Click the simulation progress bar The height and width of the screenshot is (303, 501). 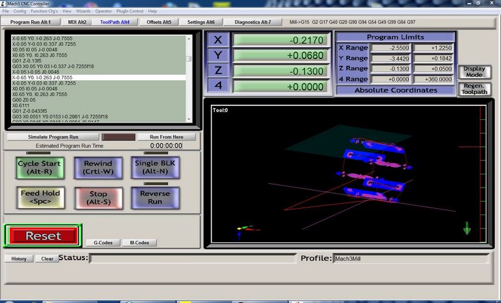[x=118, y=137]
